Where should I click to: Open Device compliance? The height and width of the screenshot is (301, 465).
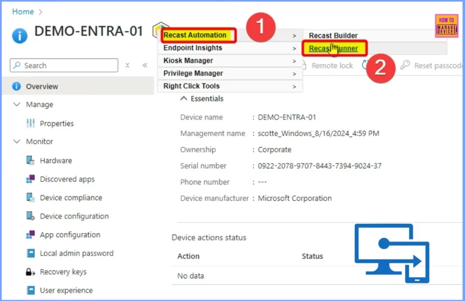[71, 197]
